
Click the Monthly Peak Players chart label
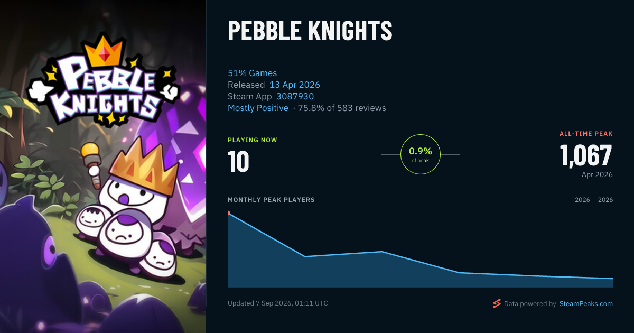pyautogui.click(x=271, y=200)
